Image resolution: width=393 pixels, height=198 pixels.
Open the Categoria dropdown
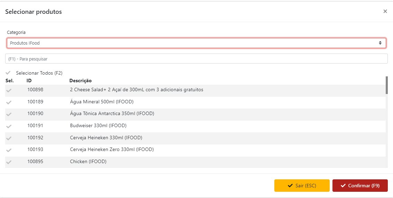pos(196,43)
